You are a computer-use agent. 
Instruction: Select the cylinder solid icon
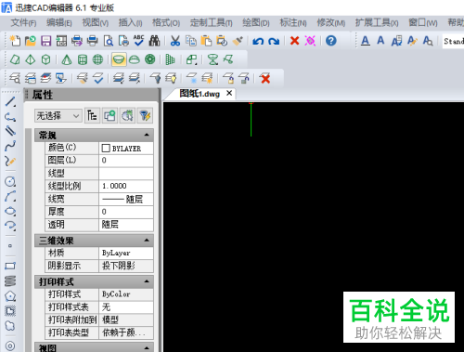point(83,59)
